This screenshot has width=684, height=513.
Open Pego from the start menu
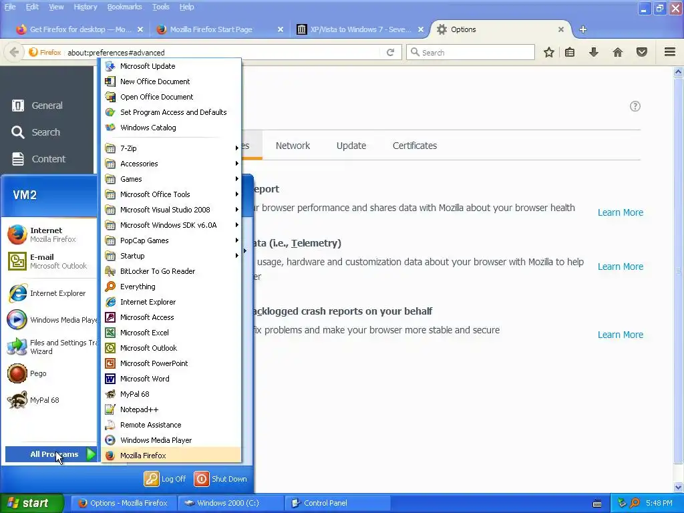click(x=51, y=373)
